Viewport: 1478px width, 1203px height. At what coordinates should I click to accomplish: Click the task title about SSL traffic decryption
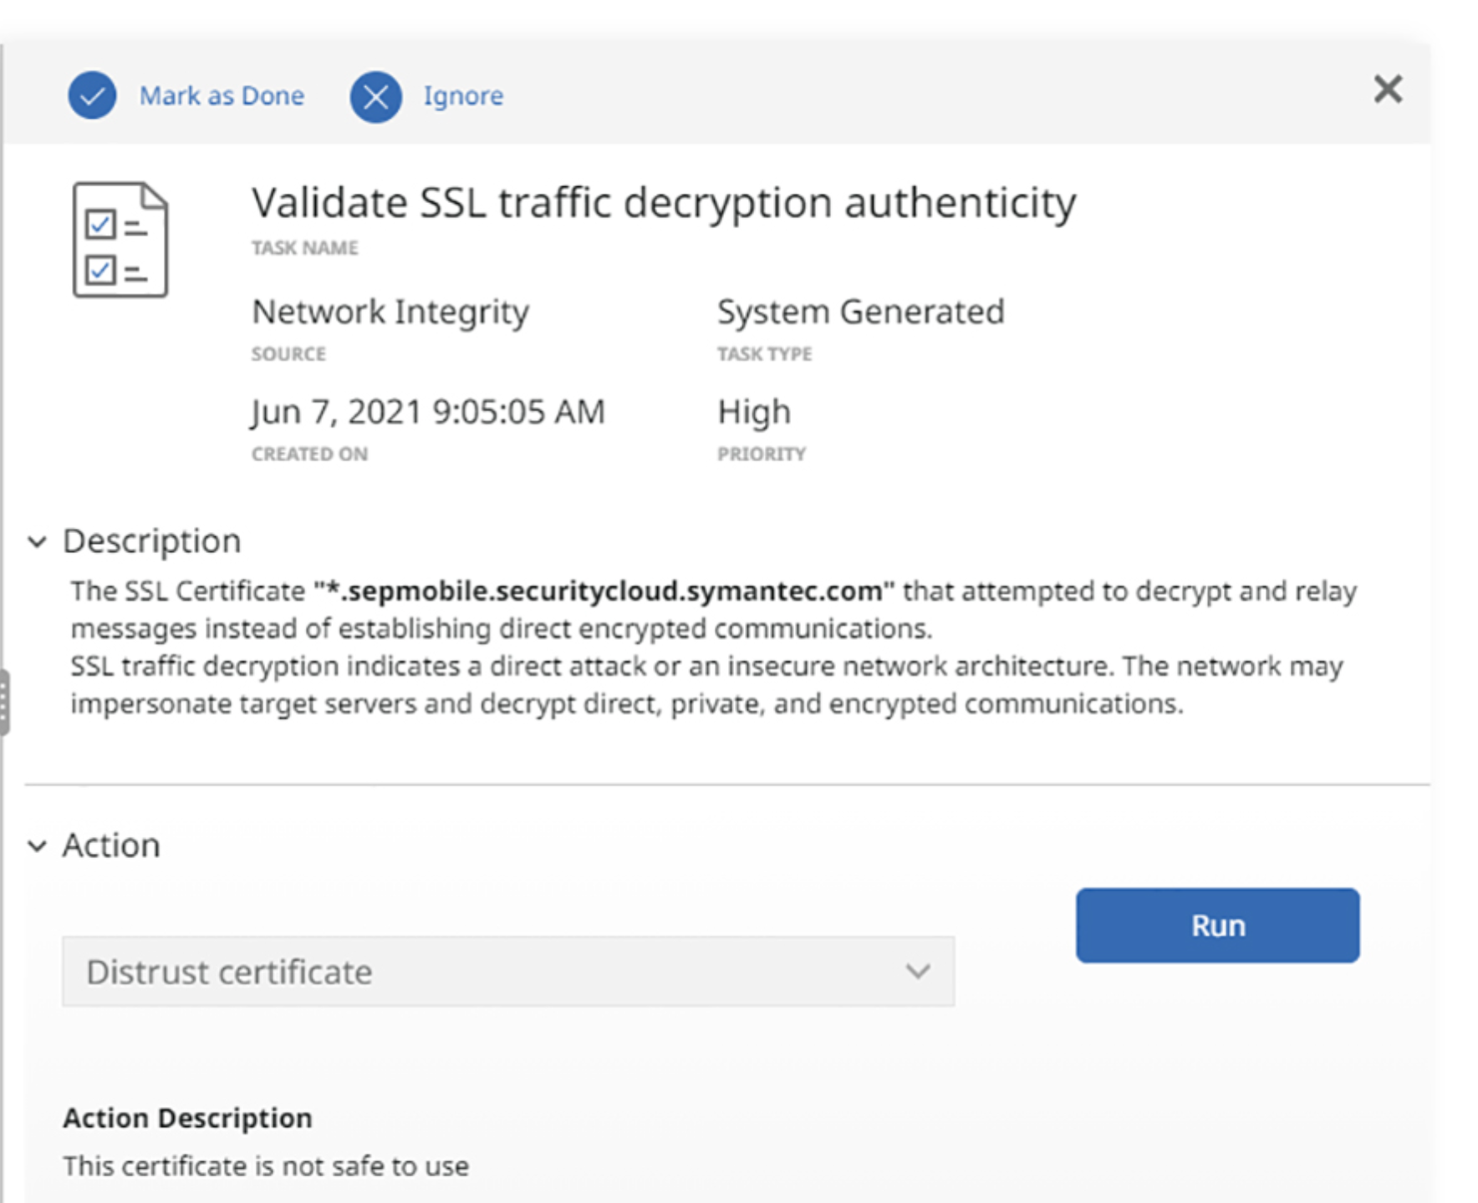[x=664, y=203]
